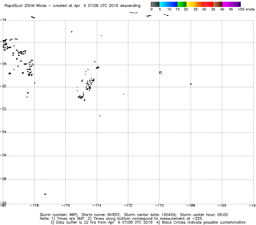Screen dimensions: 256x225
Task: Click the green 15-20 knots legend swatch
Action: click(x=182, y=4)
